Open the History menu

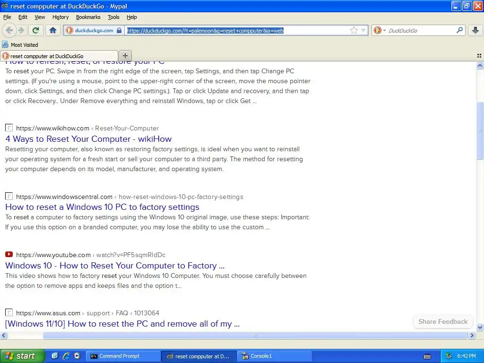coord(60,17)
